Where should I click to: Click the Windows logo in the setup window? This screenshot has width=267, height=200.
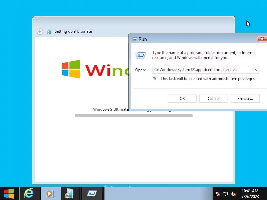click(71, 69)
